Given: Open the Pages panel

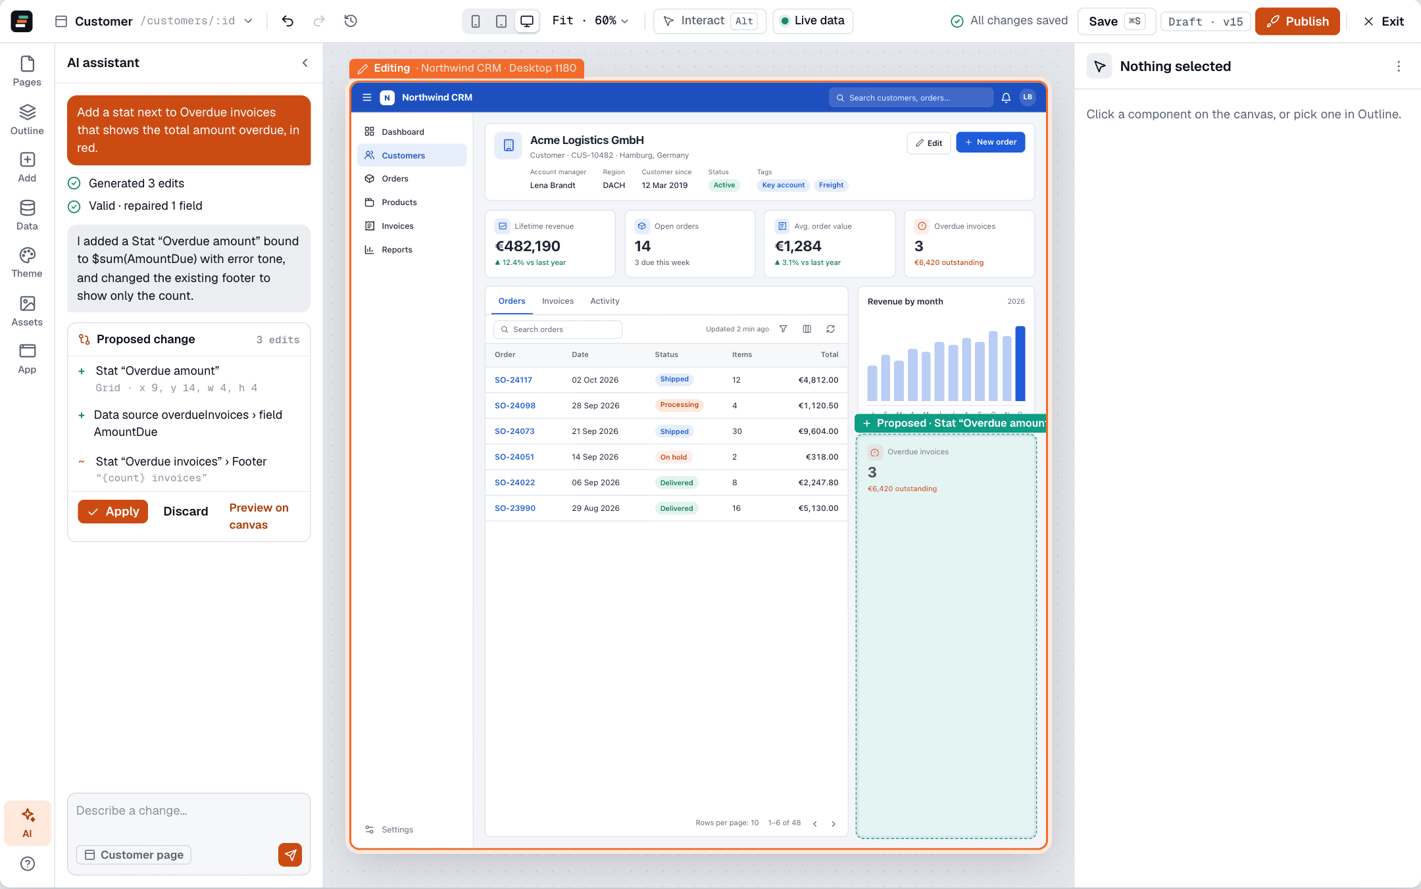Looking at the screenshot, I should tap(27, 72).
